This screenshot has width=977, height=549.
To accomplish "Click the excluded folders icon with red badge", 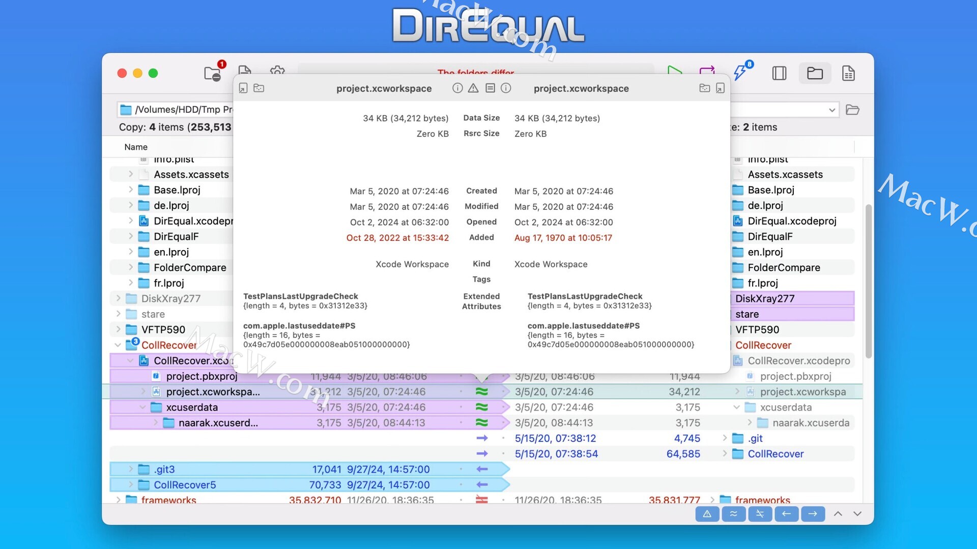I will coord(213,73).
